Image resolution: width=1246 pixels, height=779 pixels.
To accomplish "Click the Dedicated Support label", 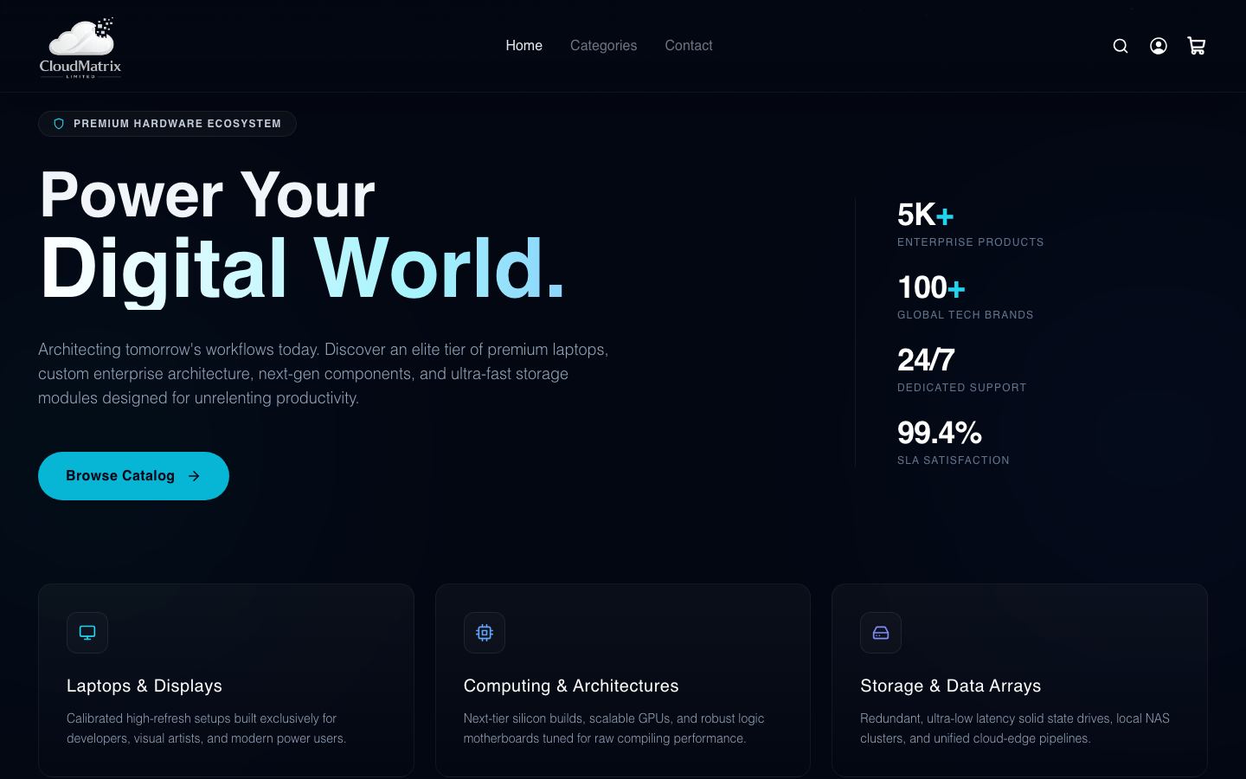I will coord(962,388).
